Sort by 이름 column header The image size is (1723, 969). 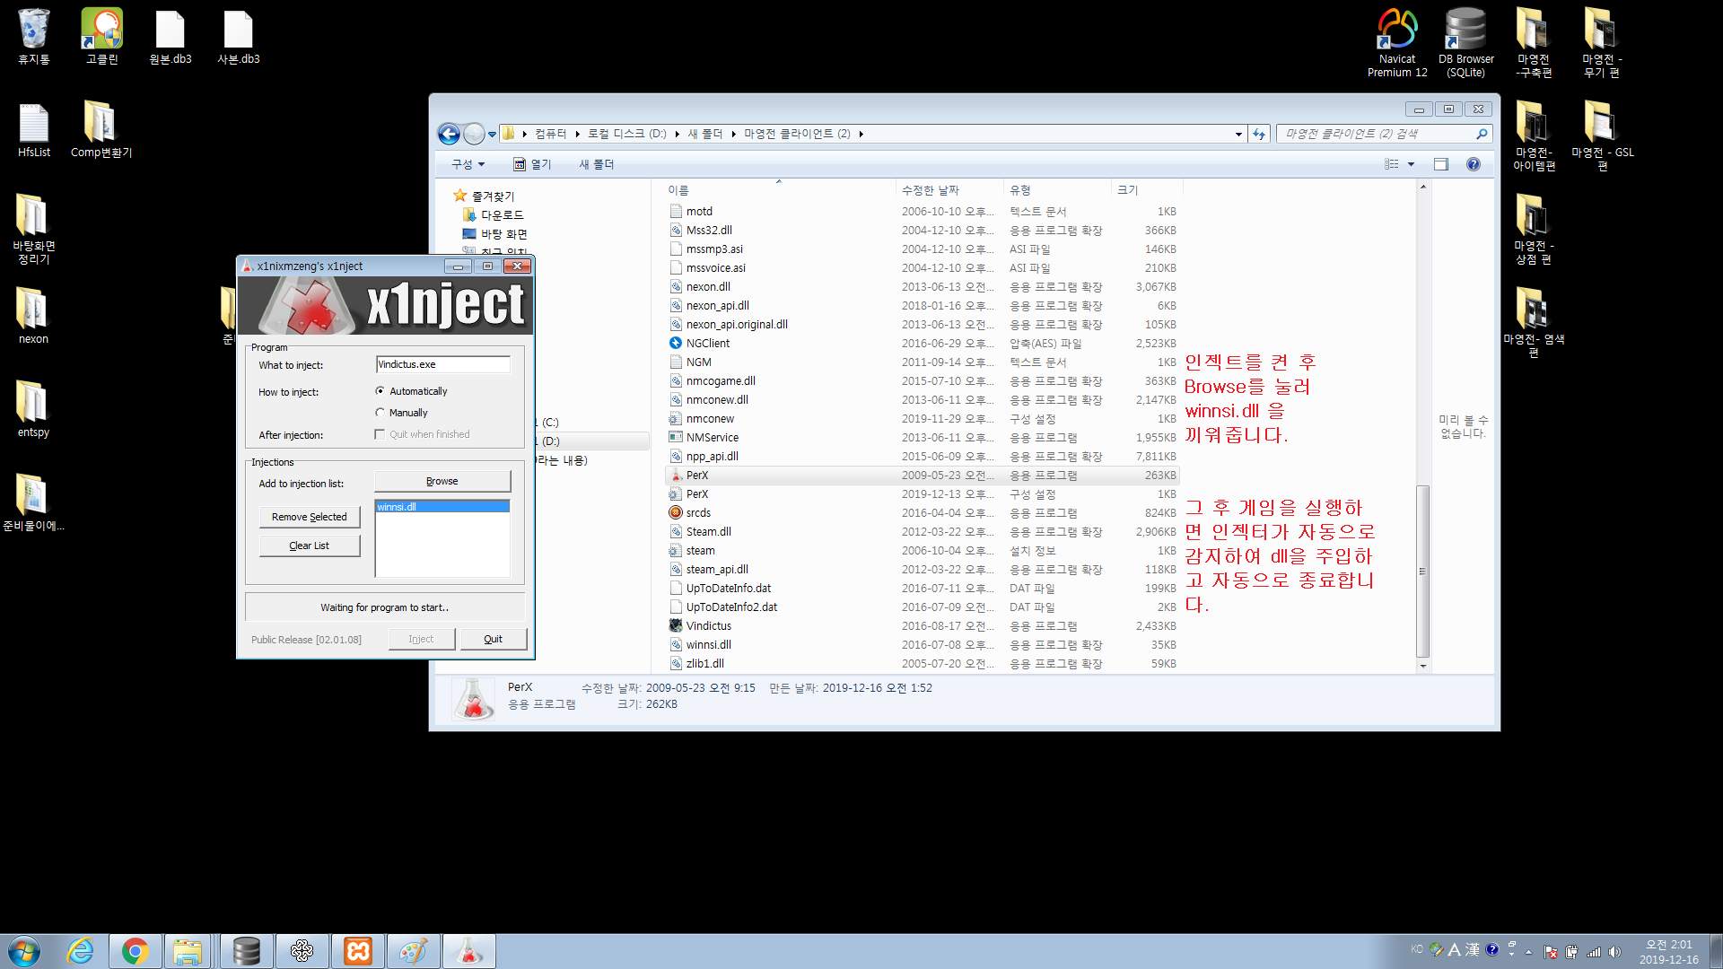point(779,190)
